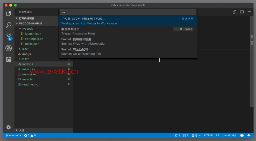This screenshot has width=256, height=141.
Task: Click the 行 9, 列 2 cursor position
Action: [x=182, y=135]
